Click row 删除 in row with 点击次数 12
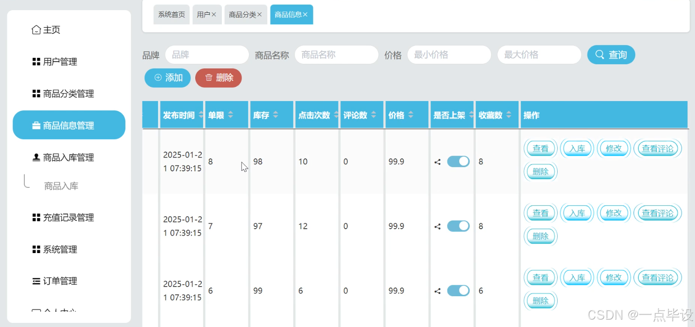Image resolution: width=695 pixels, height=327 pixels. pos(540,237)
